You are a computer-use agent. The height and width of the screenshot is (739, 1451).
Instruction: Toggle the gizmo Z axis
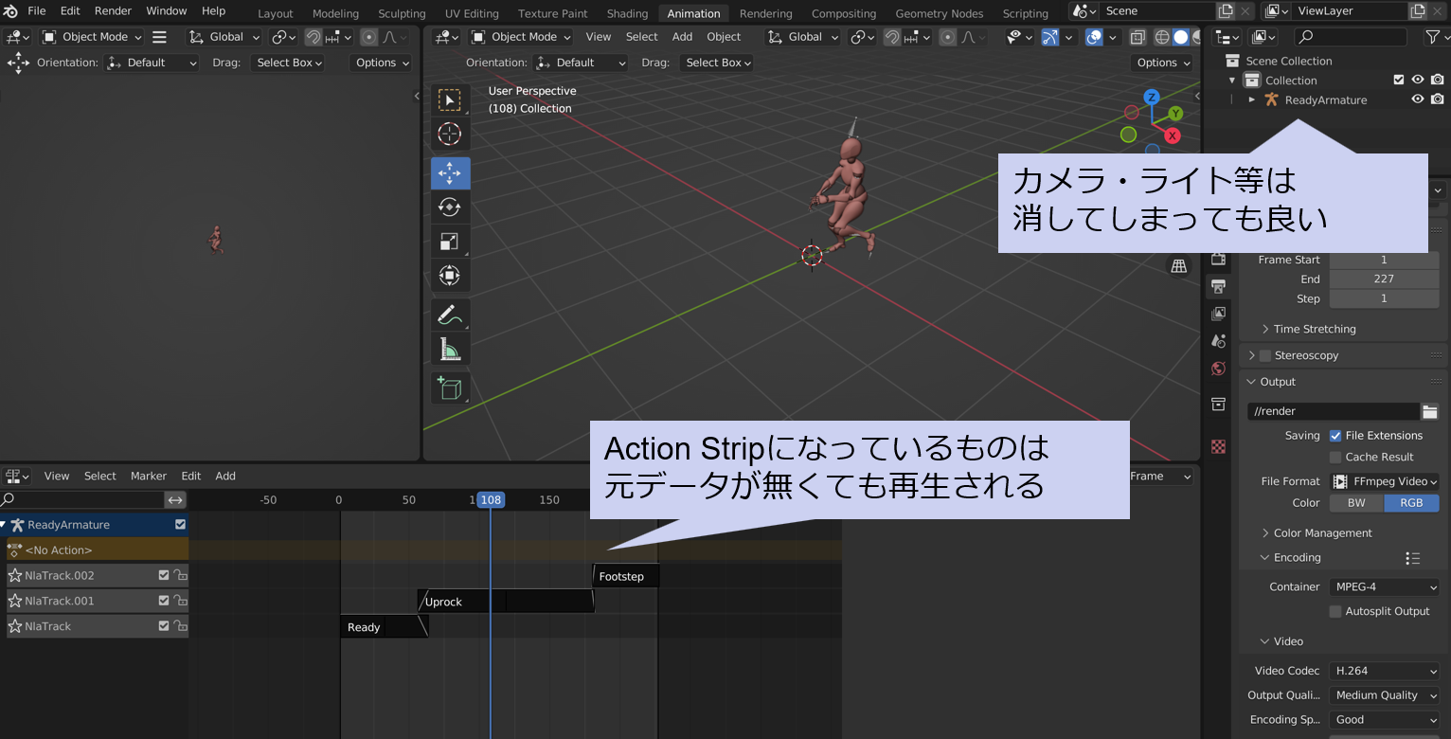[1152, 97]
